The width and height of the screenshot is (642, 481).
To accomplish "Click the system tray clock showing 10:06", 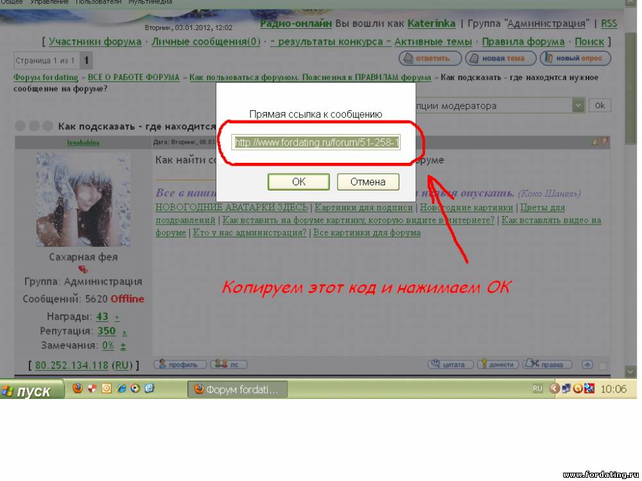I will point(613,389).
